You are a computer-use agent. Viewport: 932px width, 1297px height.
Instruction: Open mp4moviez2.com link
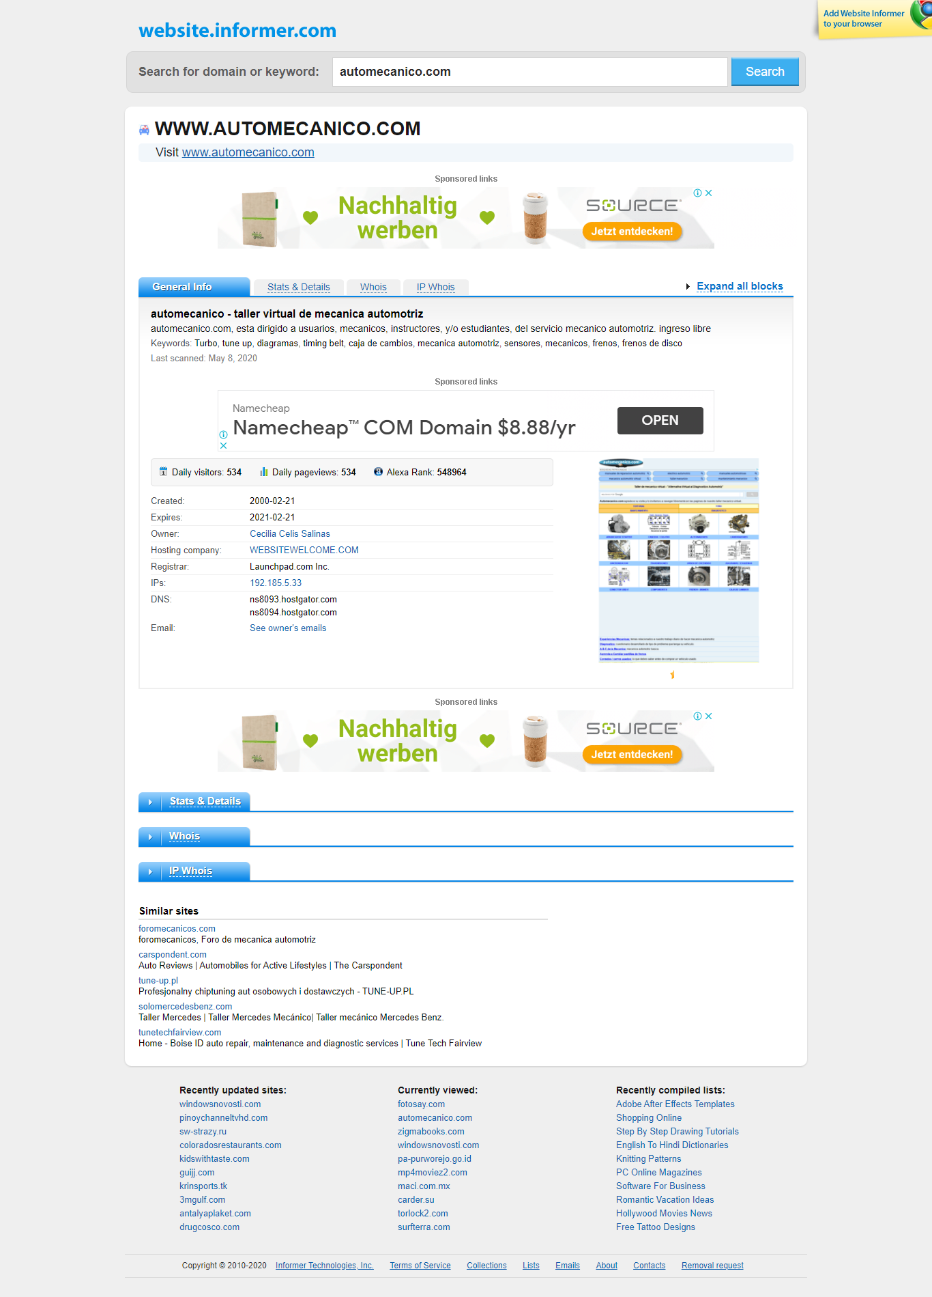[433, 1173]
